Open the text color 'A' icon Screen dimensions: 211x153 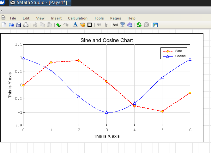(x=75, y=25)
